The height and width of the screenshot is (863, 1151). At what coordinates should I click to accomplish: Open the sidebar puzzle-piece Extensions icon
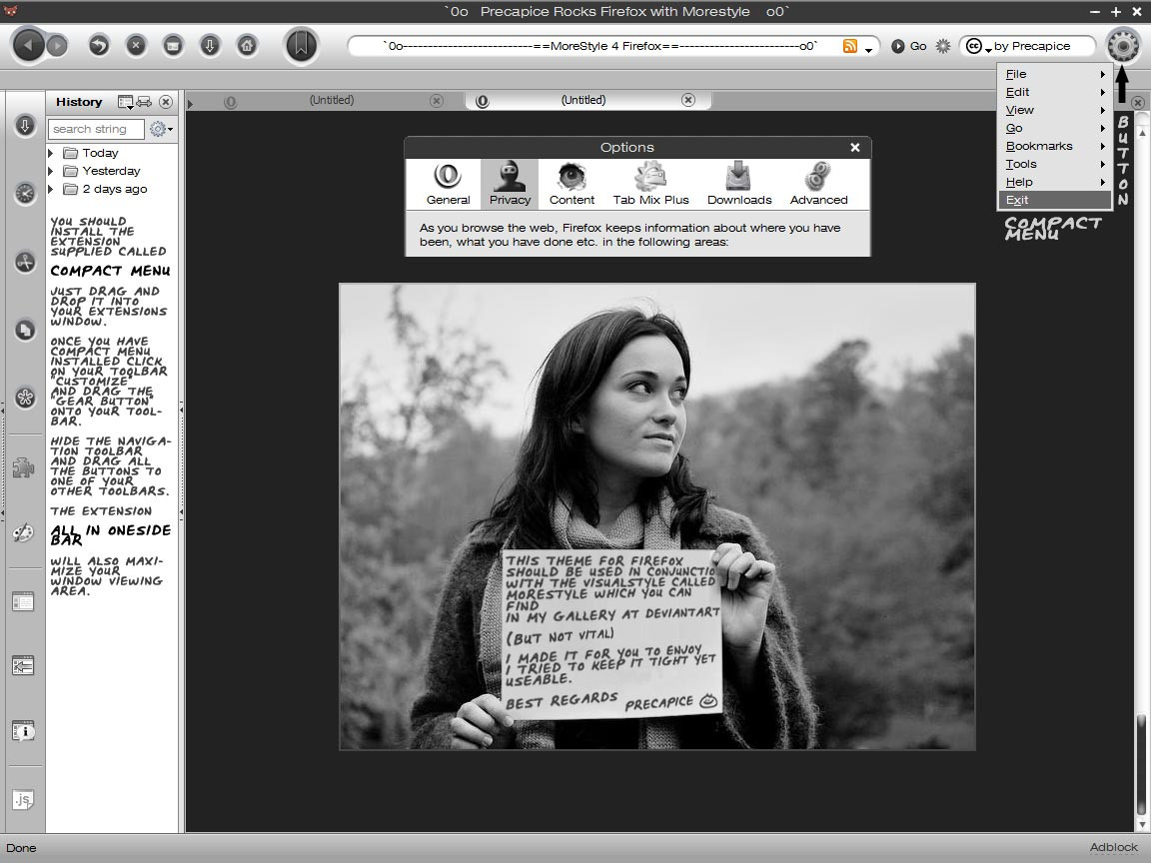24,466
